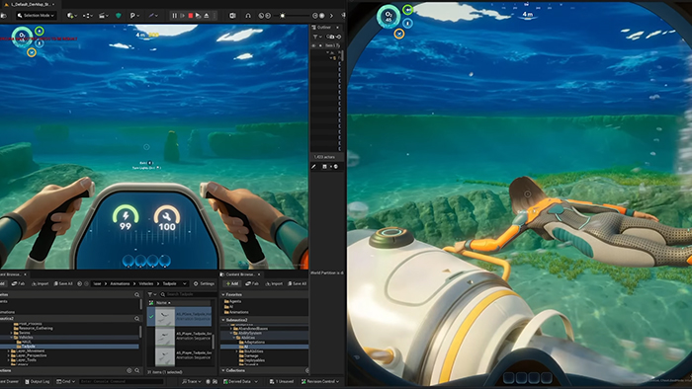Open the transform snapping options dropdown
Screen dimensions: 692x389
(x=87, y=16)
